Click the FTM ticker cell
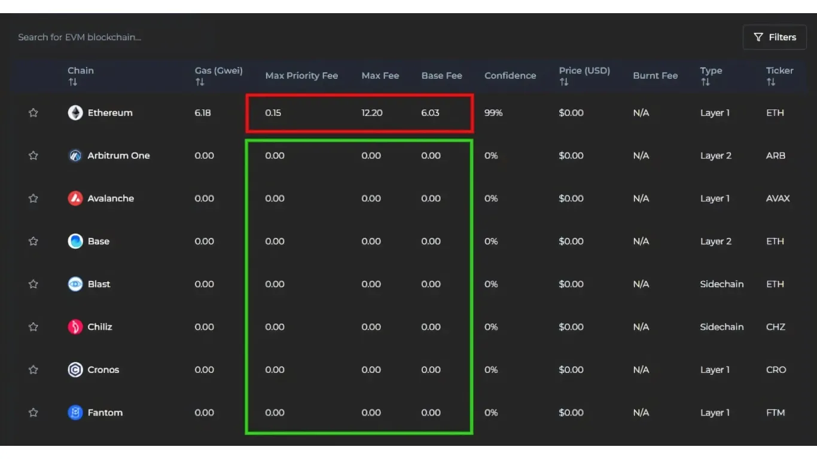The width and height of the screenshot is (817, 459). coord(776,412)
